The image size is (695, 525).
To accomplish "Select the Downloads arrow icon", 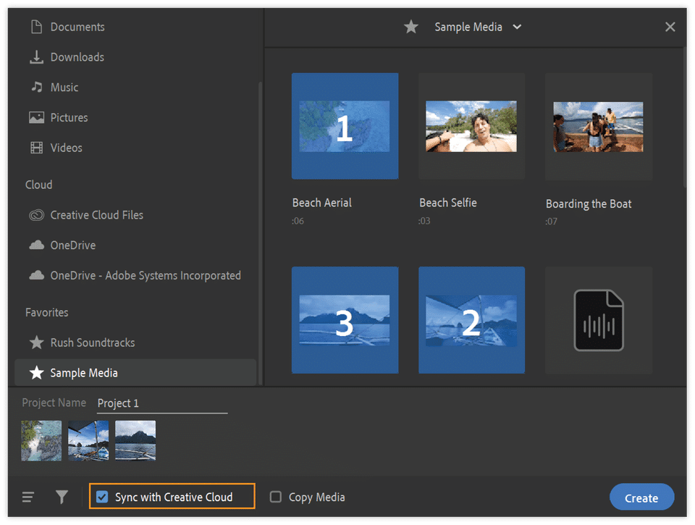I will tap(36, 57).
